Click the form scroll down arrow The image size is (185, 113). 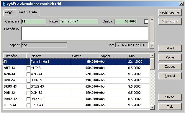pyautogui.click(x=152, y=46)
